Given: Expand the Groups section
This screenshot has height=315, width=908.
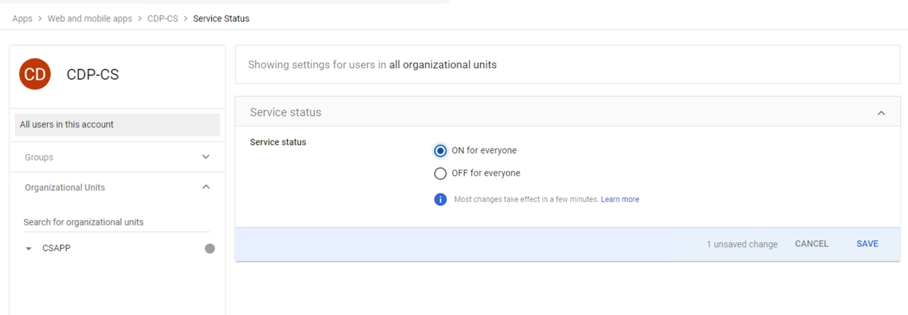Looking at the screenshot, I should [x=206, y=157].
